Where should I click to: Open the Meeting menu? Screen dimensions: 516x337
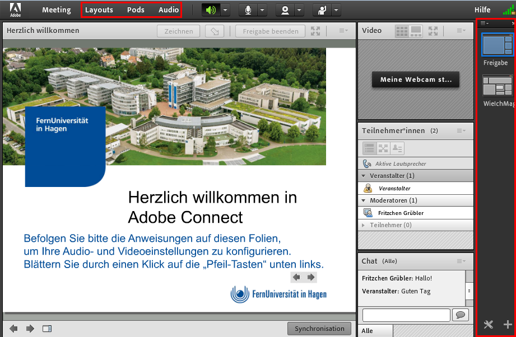[56, 10]
